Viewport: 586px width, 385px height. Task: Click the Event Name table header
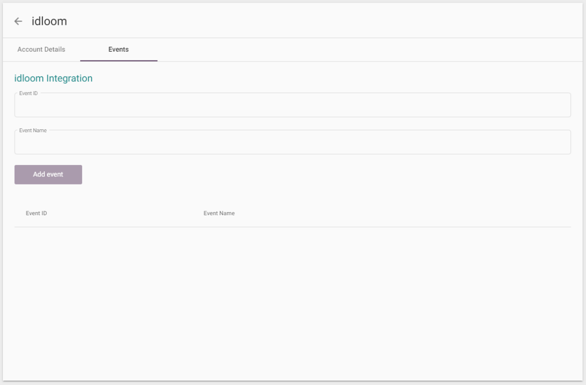tap(218, 213)
